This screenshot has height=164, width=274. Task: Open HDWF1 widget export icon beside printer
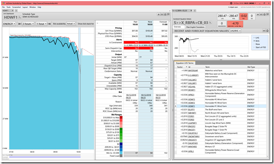point(165,14)
